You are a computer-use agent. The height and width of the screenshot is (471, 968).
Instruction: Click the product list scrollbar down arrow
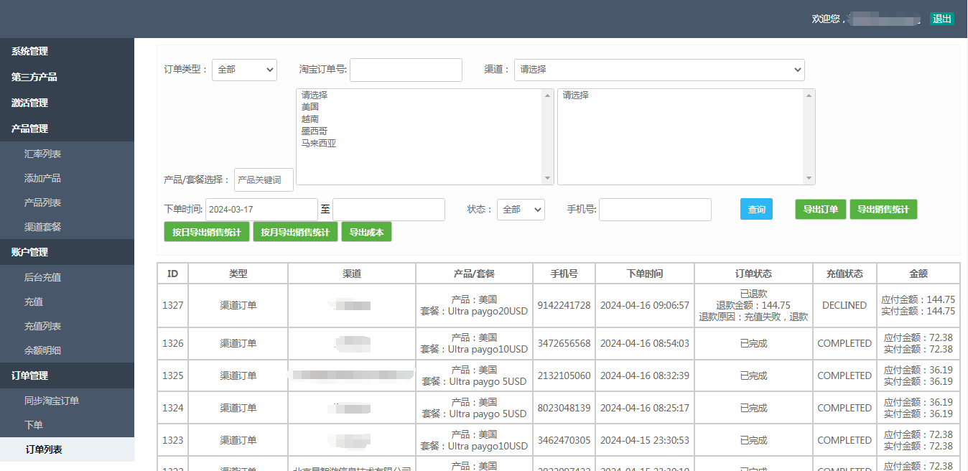pyautogui.click(x=548, y=179)
